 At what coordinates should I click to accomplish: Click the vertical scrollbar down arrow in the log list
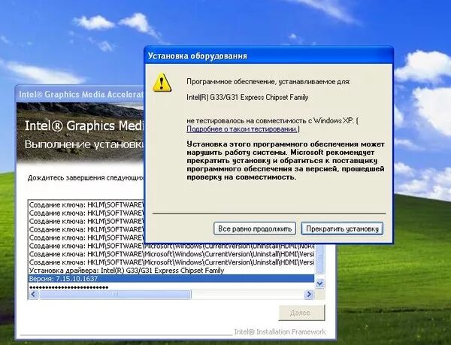[x=319, y=284]
